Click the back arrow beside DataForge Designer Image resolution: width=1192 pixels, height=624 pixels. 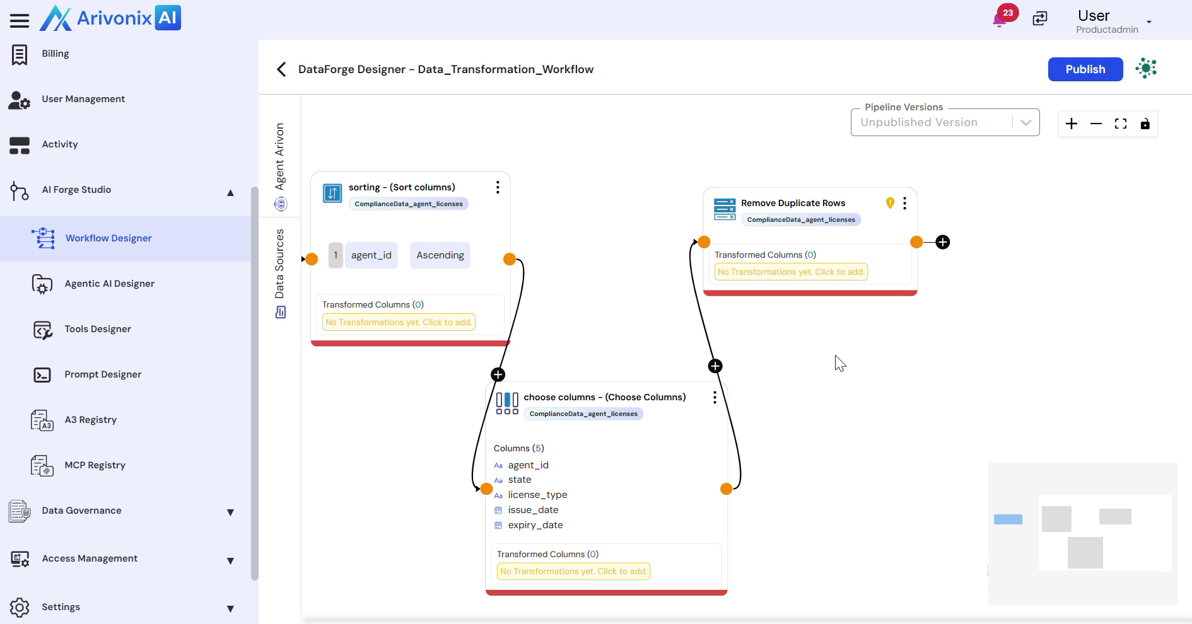point(281,69)
